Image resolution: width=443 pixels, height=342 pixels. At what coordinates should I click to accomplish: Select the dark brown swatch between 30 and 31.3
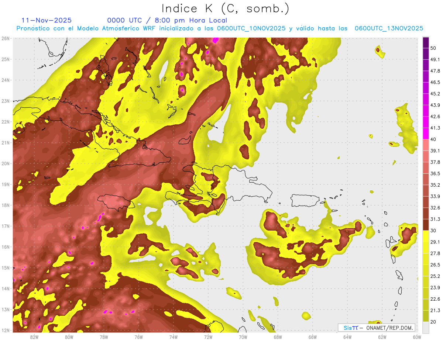(x=426, y=224)
